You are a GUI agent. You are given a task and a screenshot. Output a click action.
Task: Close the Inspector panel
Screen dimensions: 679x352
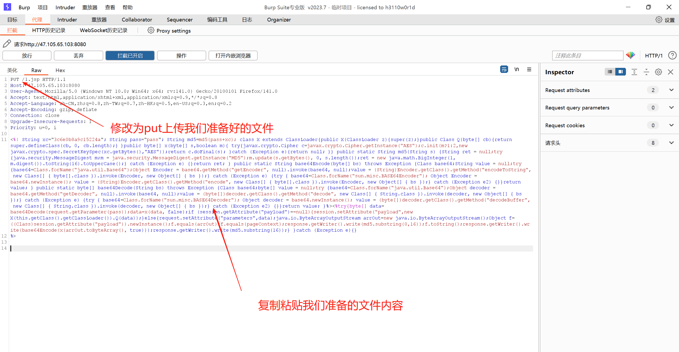tap(671, 72)
